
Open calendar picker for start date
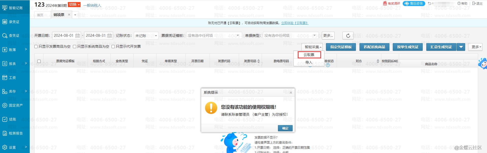point(77,36)
